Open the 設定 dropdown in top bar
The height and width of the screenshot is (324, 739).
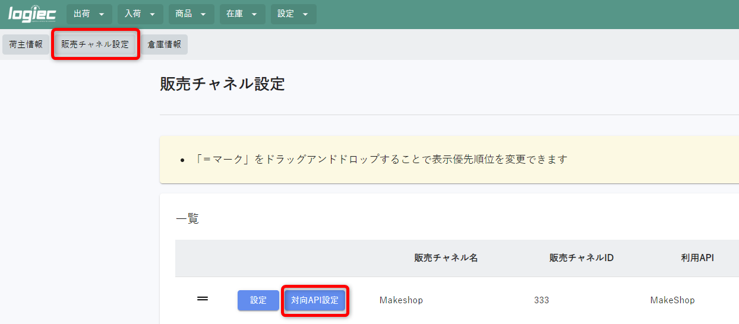click(x=293, y=14)
